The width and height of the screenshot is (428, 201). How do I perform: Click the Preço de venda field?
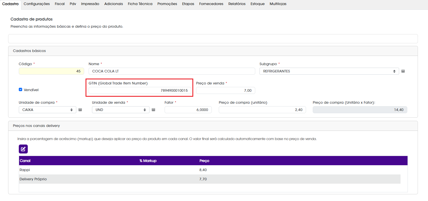(x=225, y=91)
